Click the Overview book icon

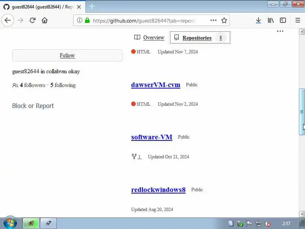[137, 37]
